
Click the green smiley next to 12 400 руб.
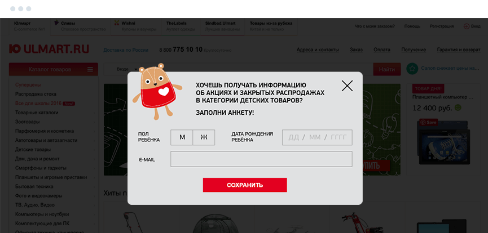(458, 108)
